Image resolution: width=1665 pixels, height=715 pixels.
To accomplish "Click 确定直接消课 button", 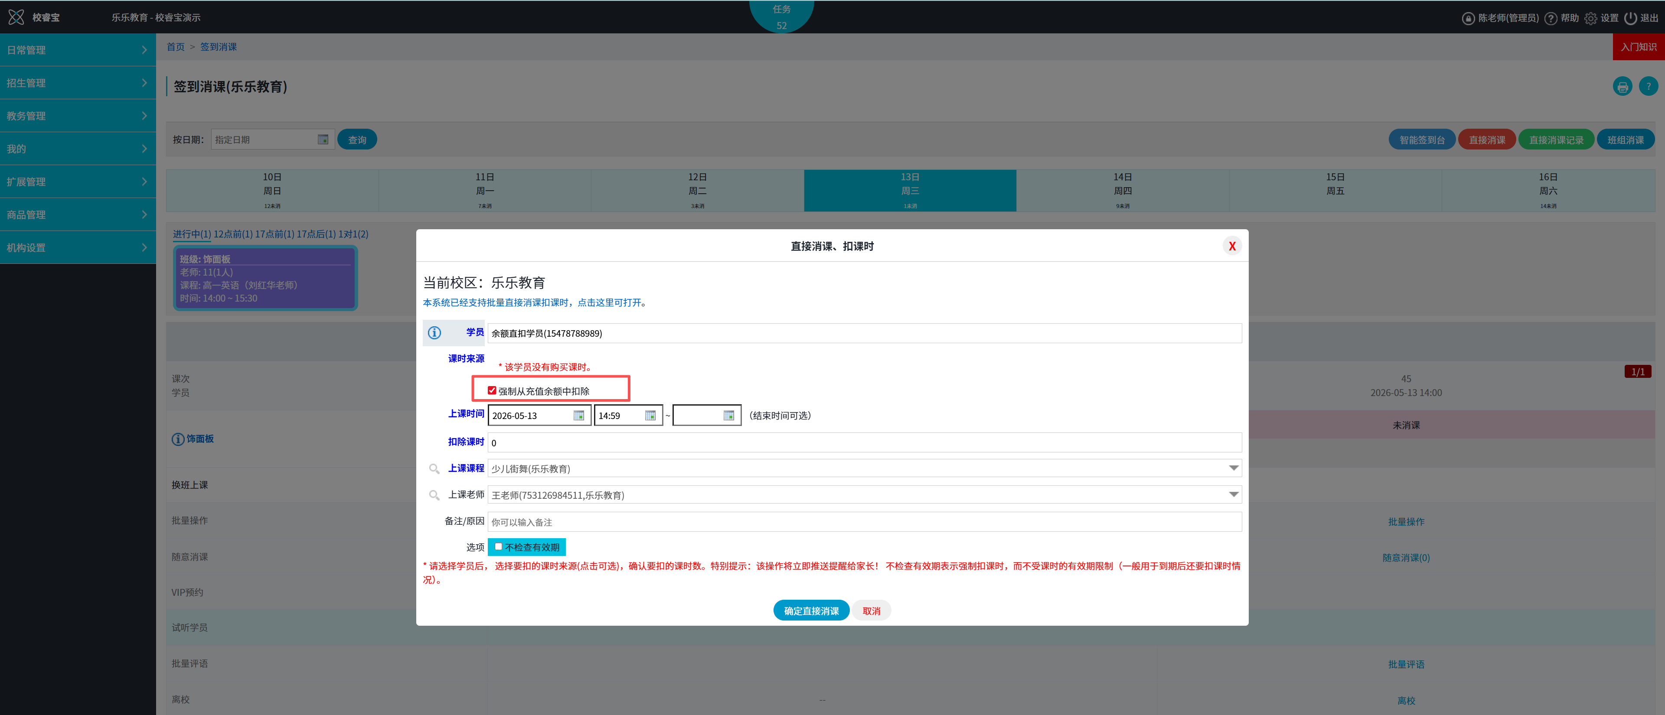I will point(811,611).
